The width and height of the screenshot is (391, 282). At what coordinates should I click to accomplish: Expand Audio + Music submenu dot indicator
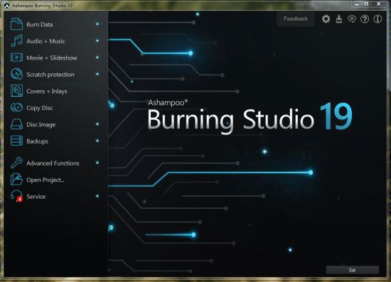tap(97, 40)
